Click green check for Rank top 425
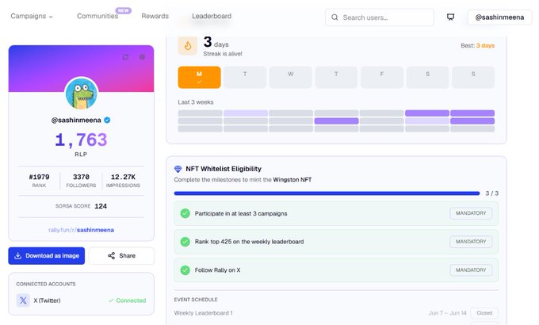The height and width of the screenshot is (325, 539). 185,242
